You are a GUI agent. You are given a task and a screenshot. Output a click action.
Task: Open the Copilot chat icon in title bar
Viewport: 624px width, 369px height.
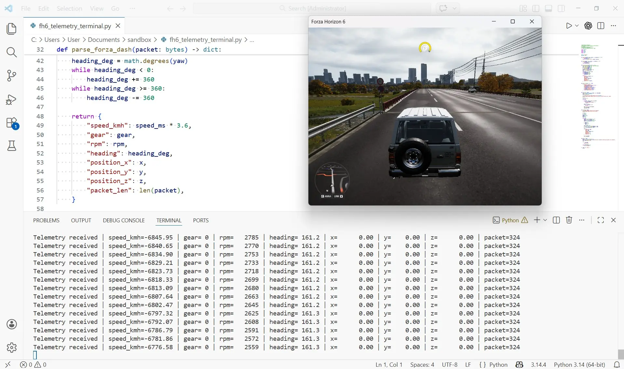[x=443, y=8]
